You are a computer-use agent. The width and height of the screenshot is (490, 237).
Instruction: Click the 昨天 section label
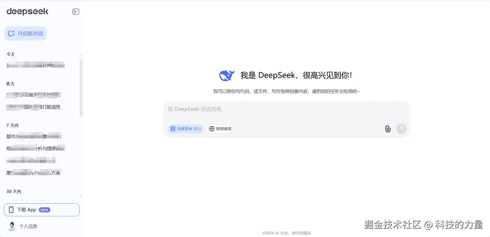coord(10,84)
